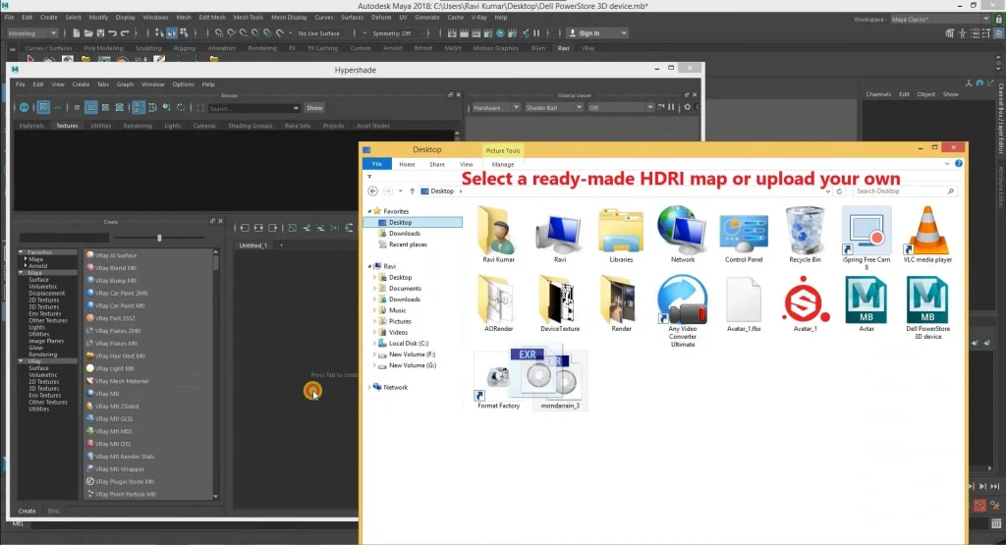
Task: Click sort by time icon in Hypershade browser
Action: (x=167, y=108)
